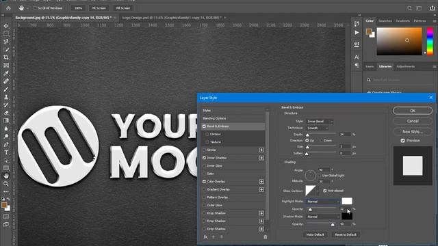Select the Lasso tool
The width and height of the screenshot is (438, 246).
[x=6, y=42]
